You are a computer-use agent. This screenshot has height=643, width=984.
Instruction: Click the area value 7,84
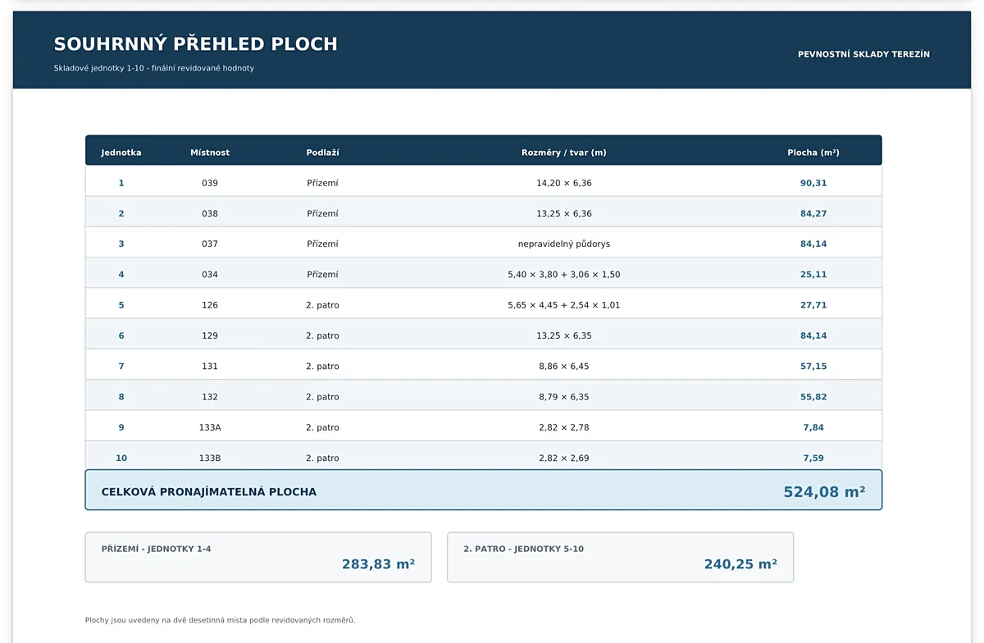click(x=813, y=427)
